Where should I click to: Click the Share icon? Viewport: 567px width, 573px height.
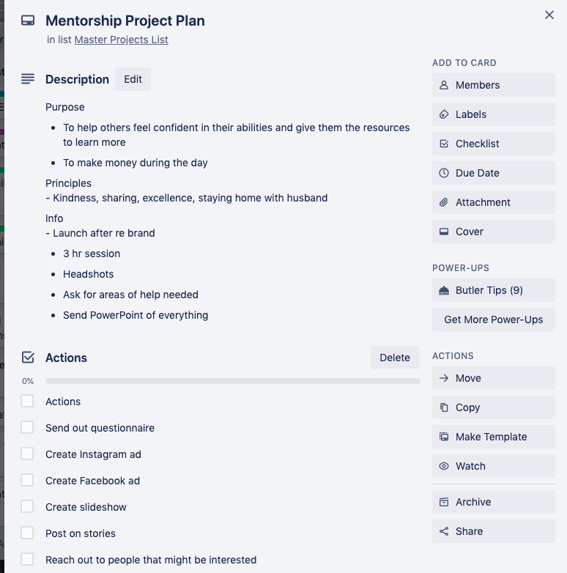click(444, 531)
